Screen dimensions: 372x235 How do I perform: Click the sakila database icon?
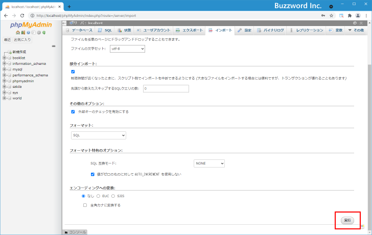pyautogui.click(x=10, y=87)
